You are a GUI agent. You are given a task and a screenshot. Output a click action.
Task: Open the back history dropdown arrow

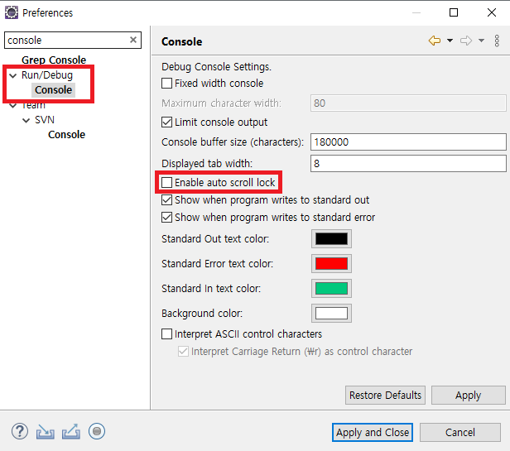pyautogui.click(x=450, y=41)
